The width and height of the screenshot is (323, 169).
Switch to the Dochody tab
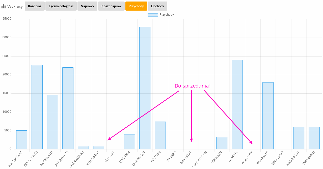157,6
